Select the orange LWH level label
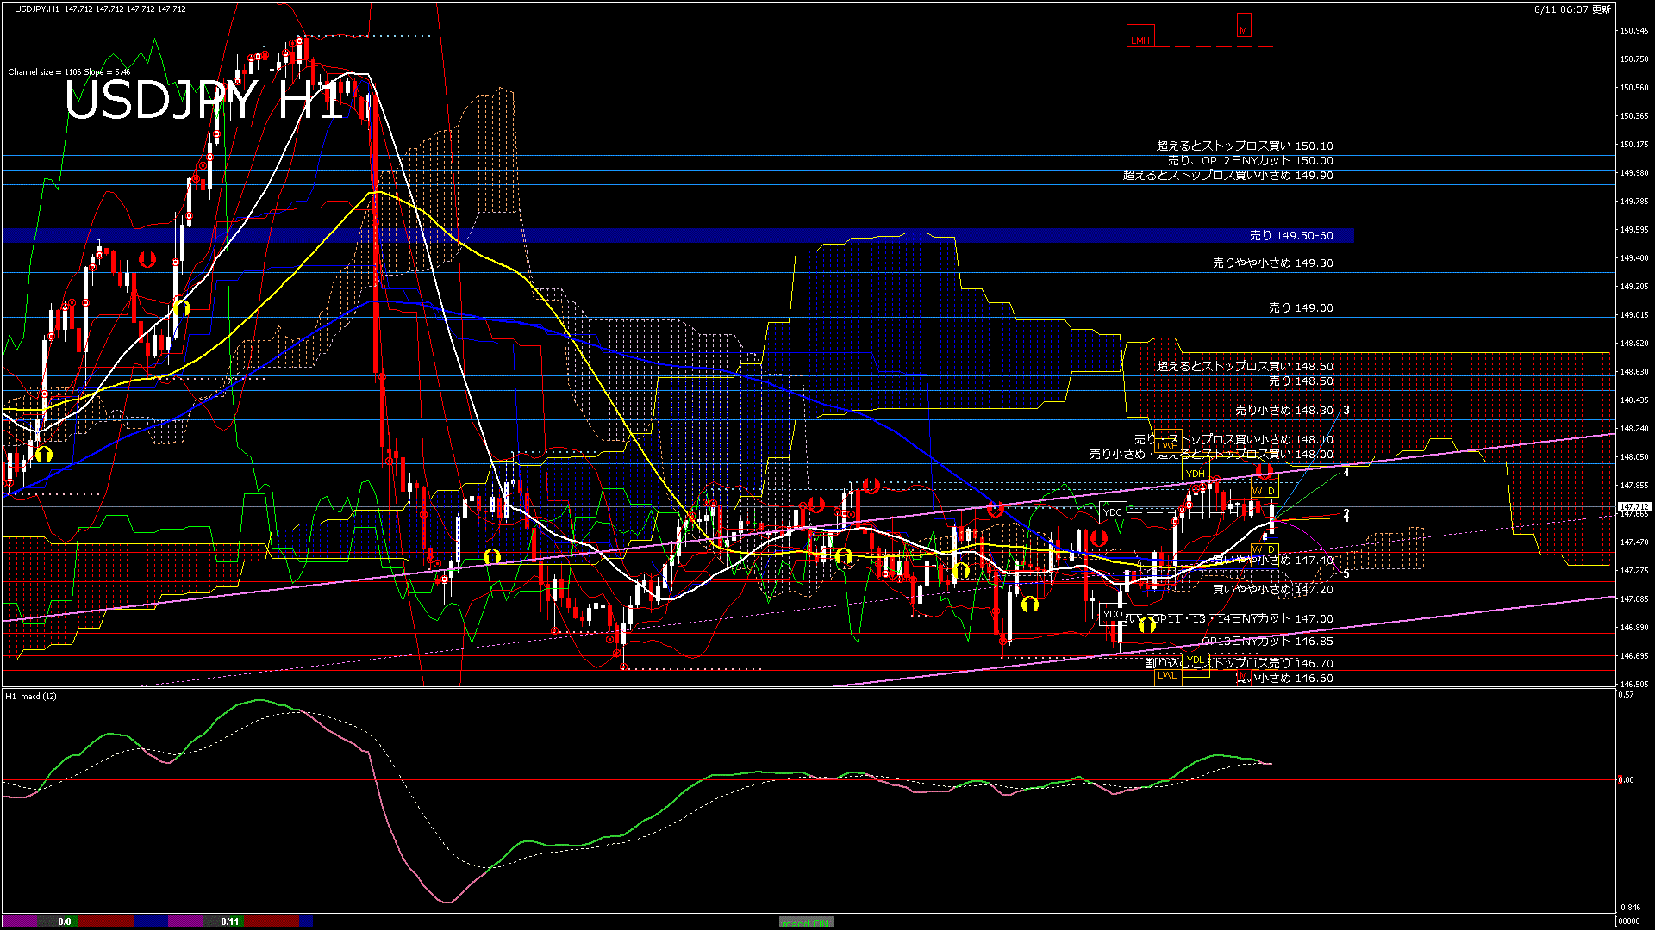1655x930 pixels. [1168, 441]
